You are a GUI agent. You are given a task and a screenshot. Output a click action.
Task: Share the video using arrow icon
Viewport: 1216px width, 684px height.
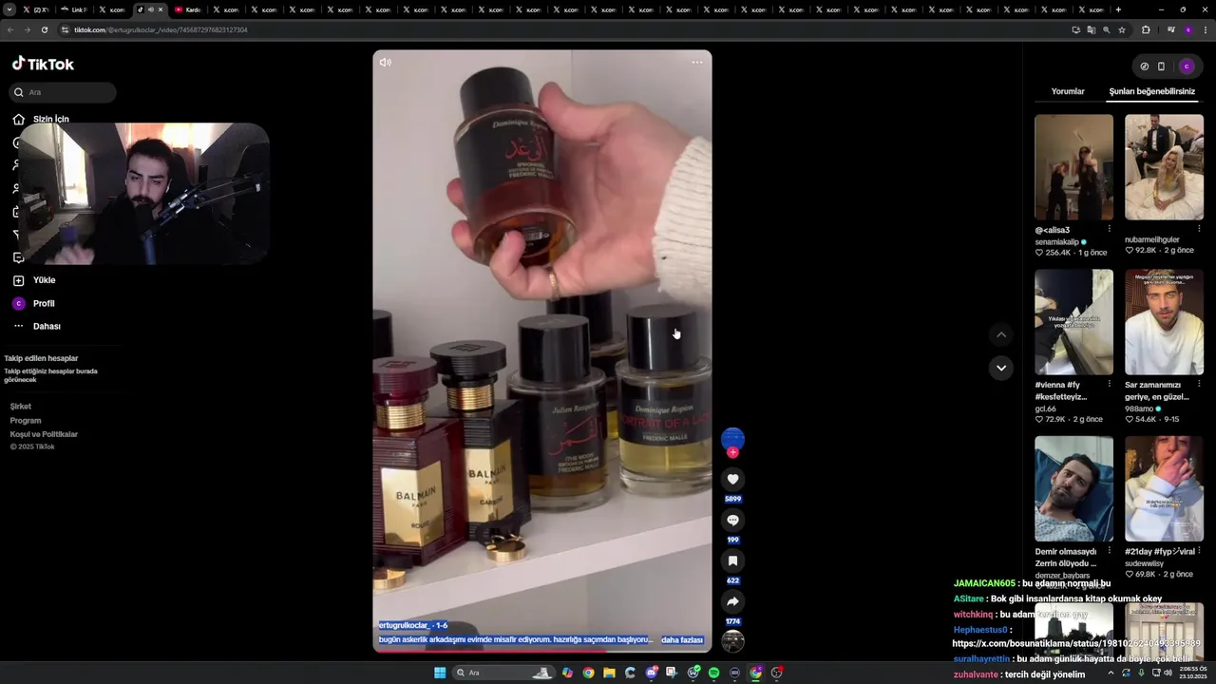point(732,602)
